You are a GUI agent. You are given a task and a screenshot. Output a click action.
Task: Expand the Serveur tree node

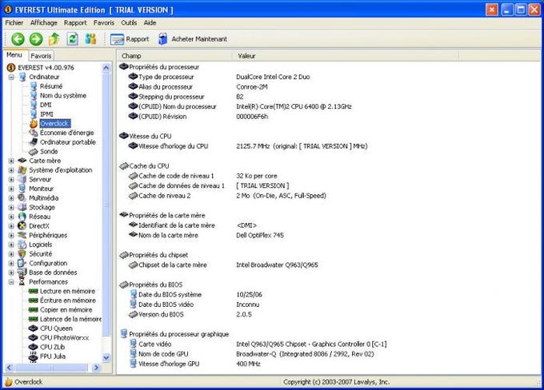tap(11, 180)
